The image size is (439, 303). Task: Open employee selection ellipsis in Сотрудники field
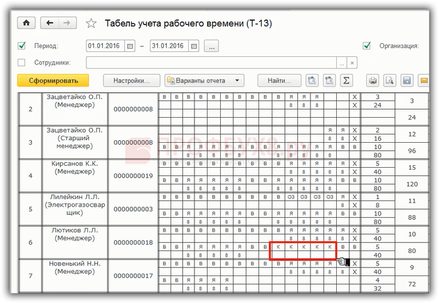342,63
